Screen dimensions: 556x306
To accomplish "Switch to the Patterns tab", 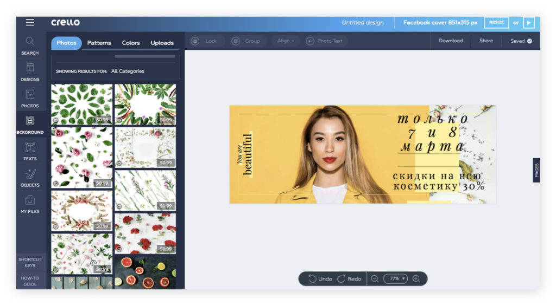I will [99, 43].
